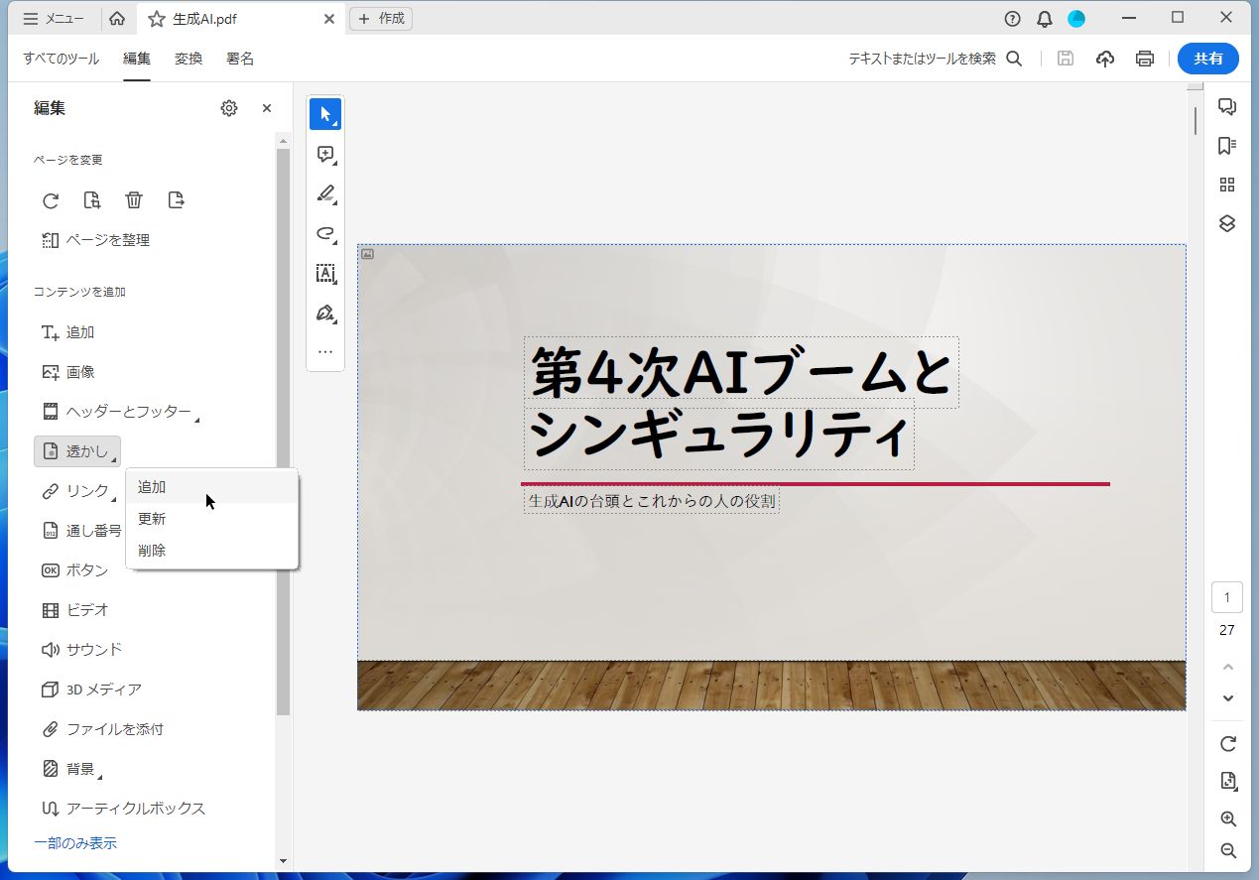Select the highlighter pen tool
Image resolution: width=1259 pixels, height=880 pixels.
click(x=325, y=193)
